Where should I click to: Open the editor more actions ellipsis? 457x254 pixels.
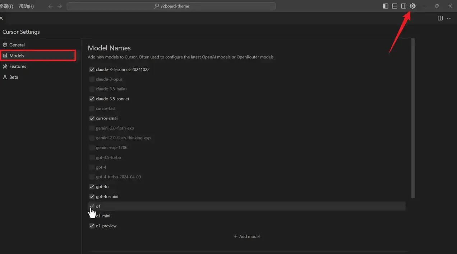[449, 18]
